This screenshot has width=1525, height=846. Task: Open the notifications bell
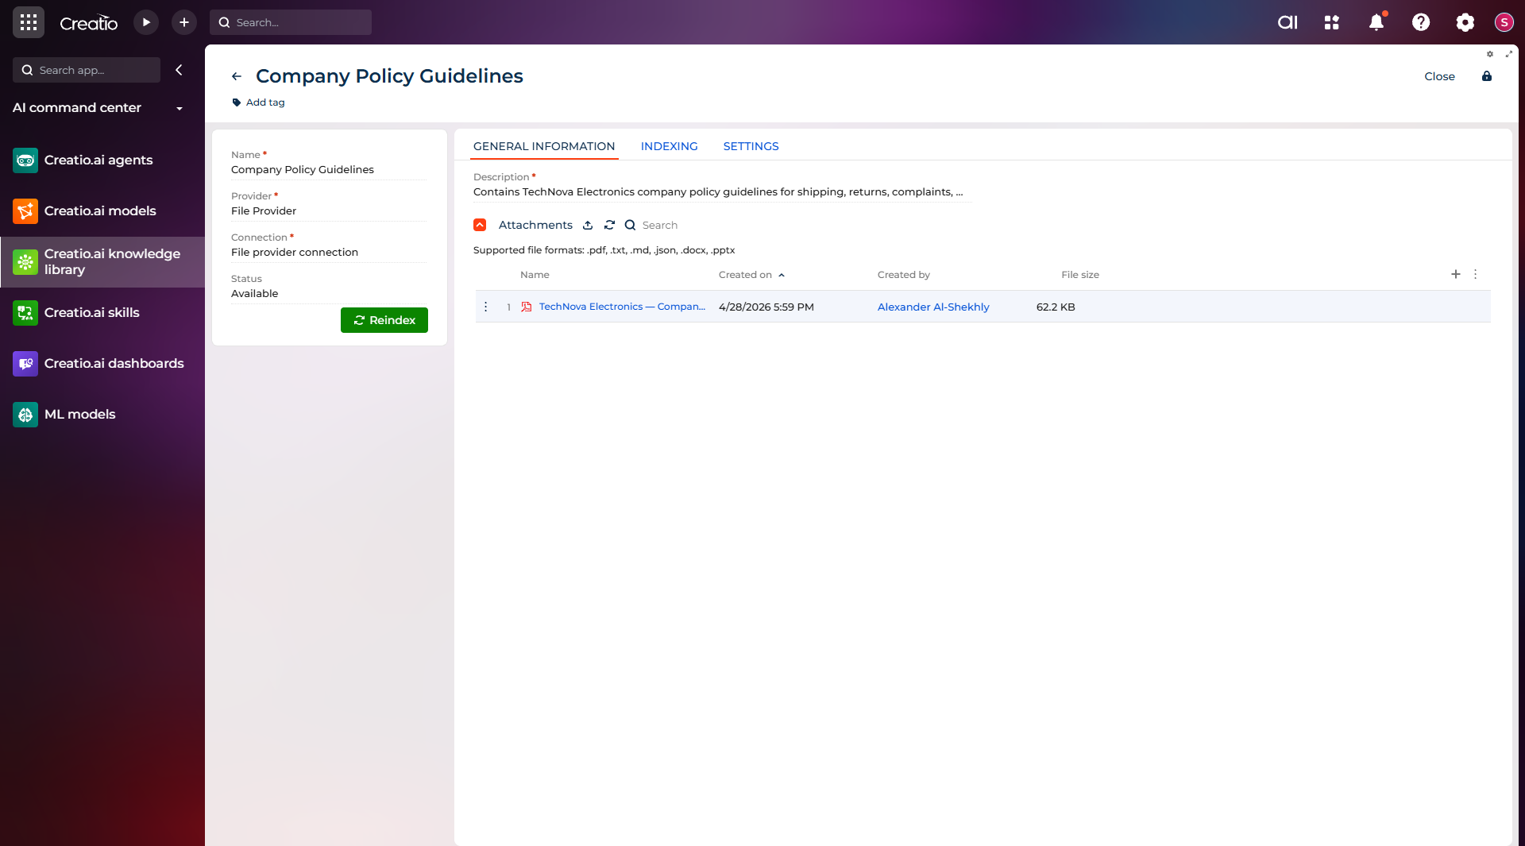tap(1376, 22)
